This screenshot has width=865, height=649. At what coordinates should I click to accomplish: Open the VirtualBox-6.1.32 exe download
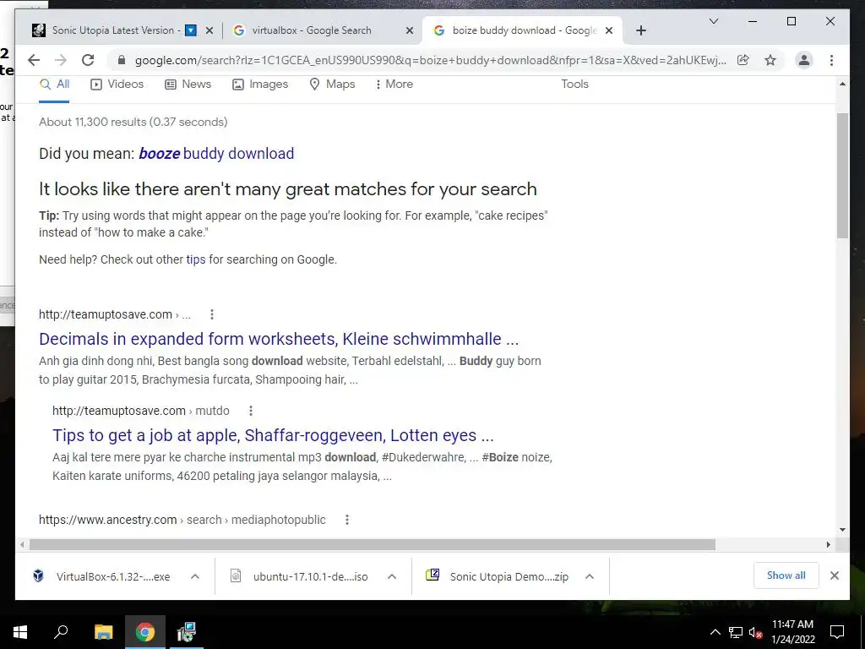point(113,576)
